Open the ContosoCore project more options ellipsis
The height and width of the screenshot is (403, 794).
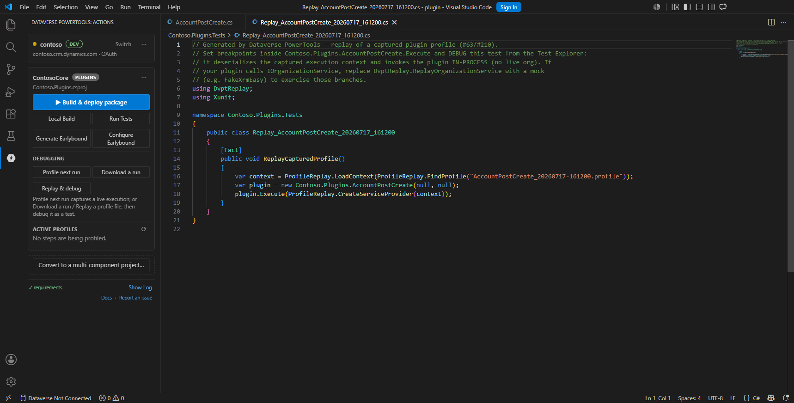point(144,78)
